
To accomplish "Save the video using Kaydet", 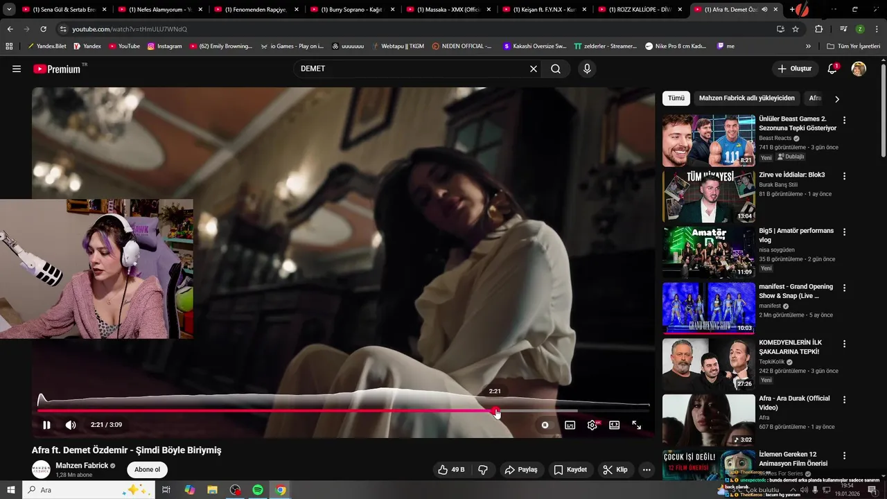I will tap(570, 469).
